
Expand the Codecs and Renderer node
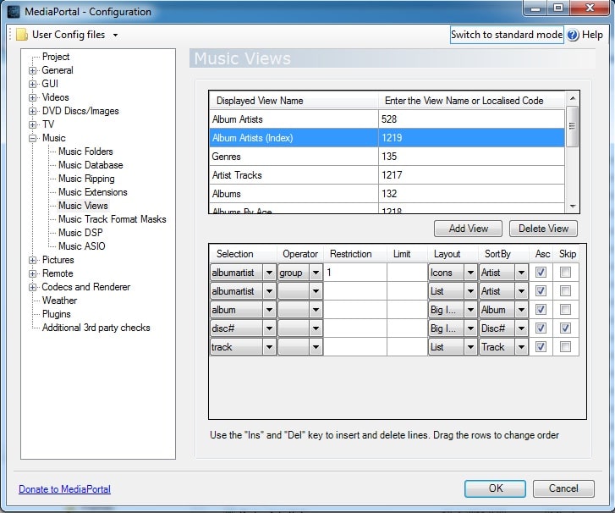tap(32, 287)
